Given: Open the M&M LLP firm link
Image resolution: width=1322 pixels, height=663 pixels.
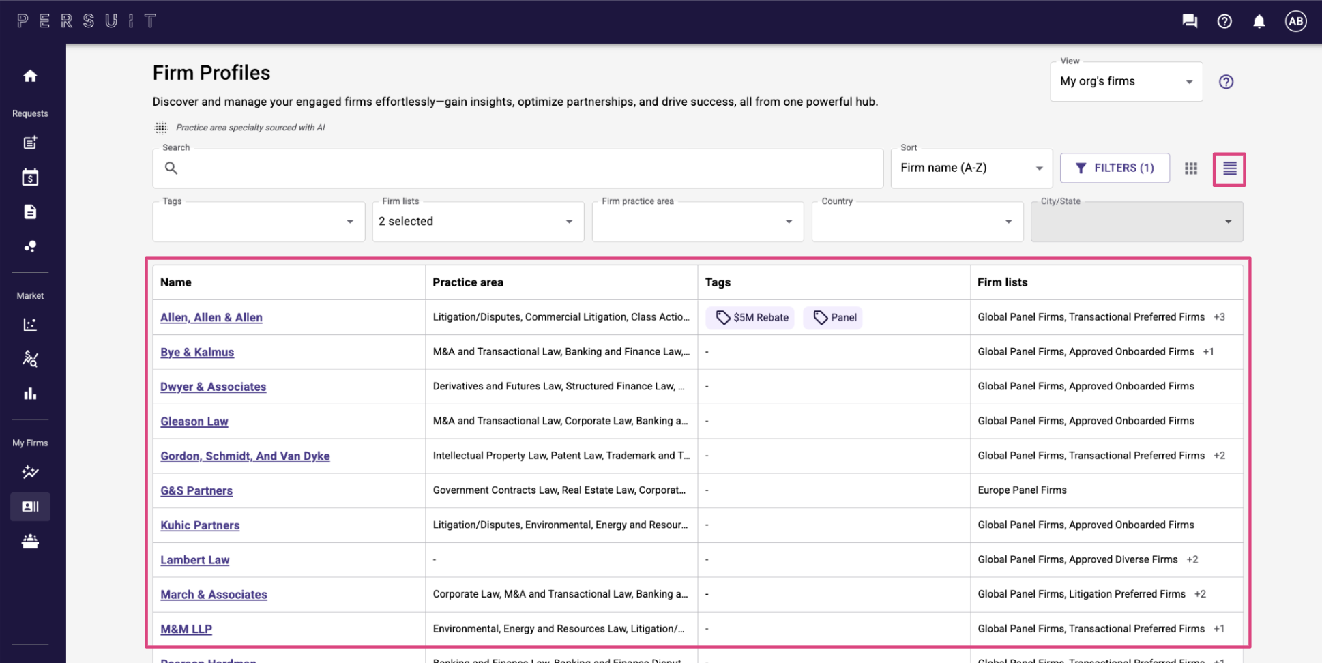Looking at the screenshot, I should coord(186,629).
